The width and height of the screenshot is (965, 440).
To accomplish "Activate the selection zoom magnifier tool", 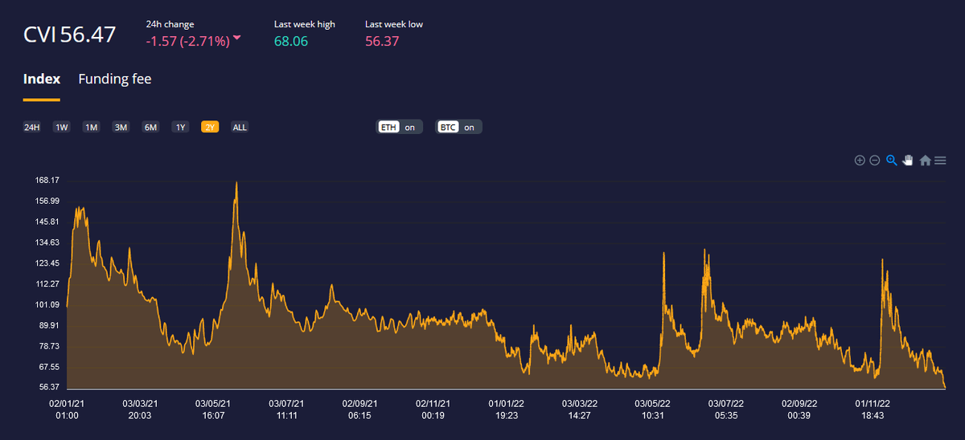I will click(x=892, y=161).
